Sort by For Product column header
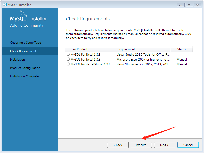 coord(93,49)
